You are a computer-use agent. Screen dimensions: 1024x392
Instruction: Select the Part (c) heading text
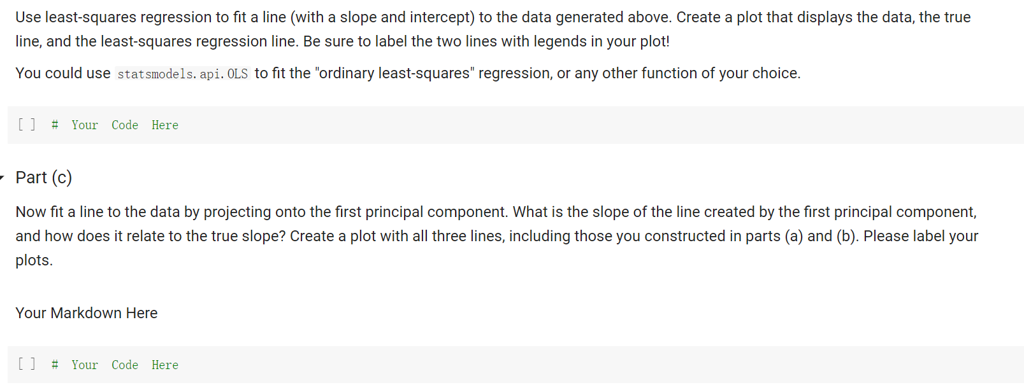pyautogui.click(x=43, y=178)
